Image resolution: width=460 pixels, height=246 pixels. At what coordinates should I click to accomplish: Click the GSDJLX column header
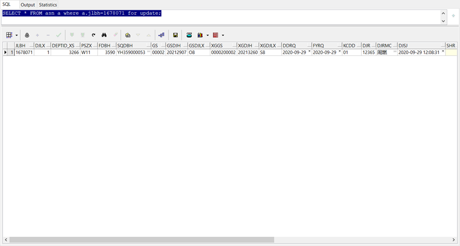pos(199,46)
